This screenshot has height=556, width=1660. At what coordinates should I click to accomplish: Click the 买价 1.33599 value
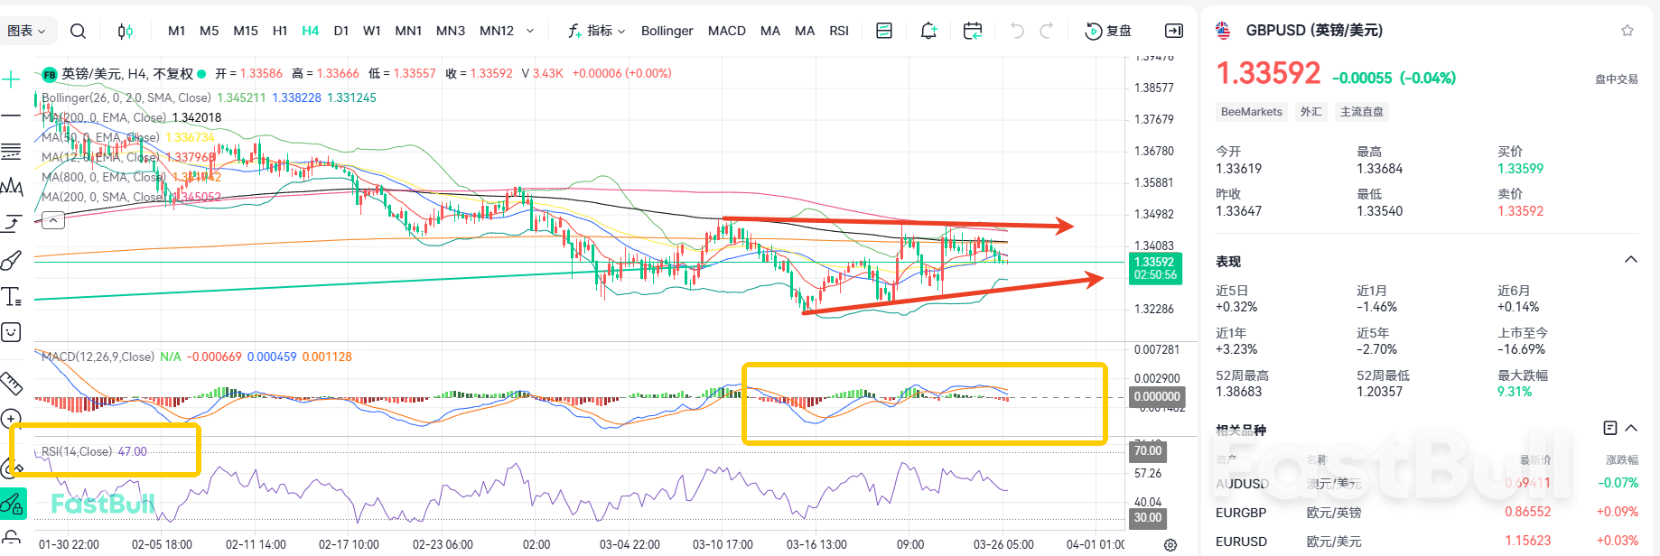(1520, 169)
